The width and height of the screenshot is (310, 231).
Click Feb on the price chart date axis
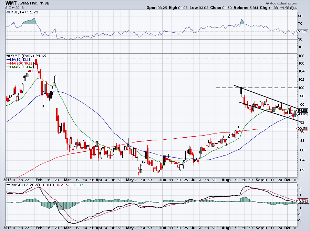click(39, 180)
